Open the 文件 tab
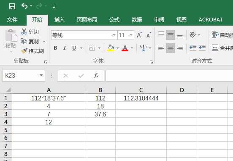Screen dimensions: 233x161 click(12, 19)
